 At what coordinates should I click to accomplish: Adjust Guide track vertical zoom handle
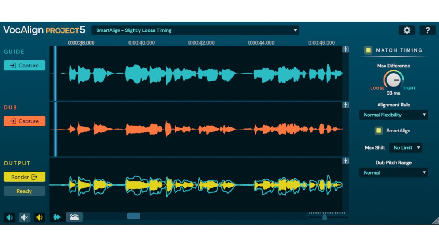[345, 49]
